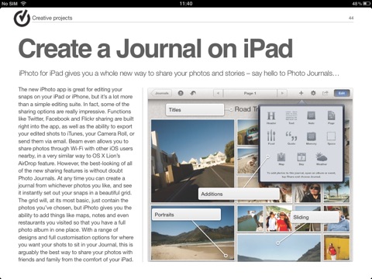
Task: Go to previous page arrow
Action: [x=219, y=93]
